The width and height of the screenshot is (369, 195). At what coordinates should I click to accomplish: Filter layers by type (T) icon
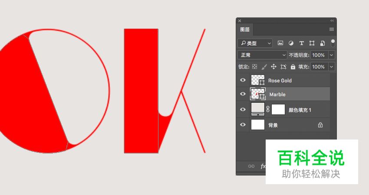[x=301, y=43]
